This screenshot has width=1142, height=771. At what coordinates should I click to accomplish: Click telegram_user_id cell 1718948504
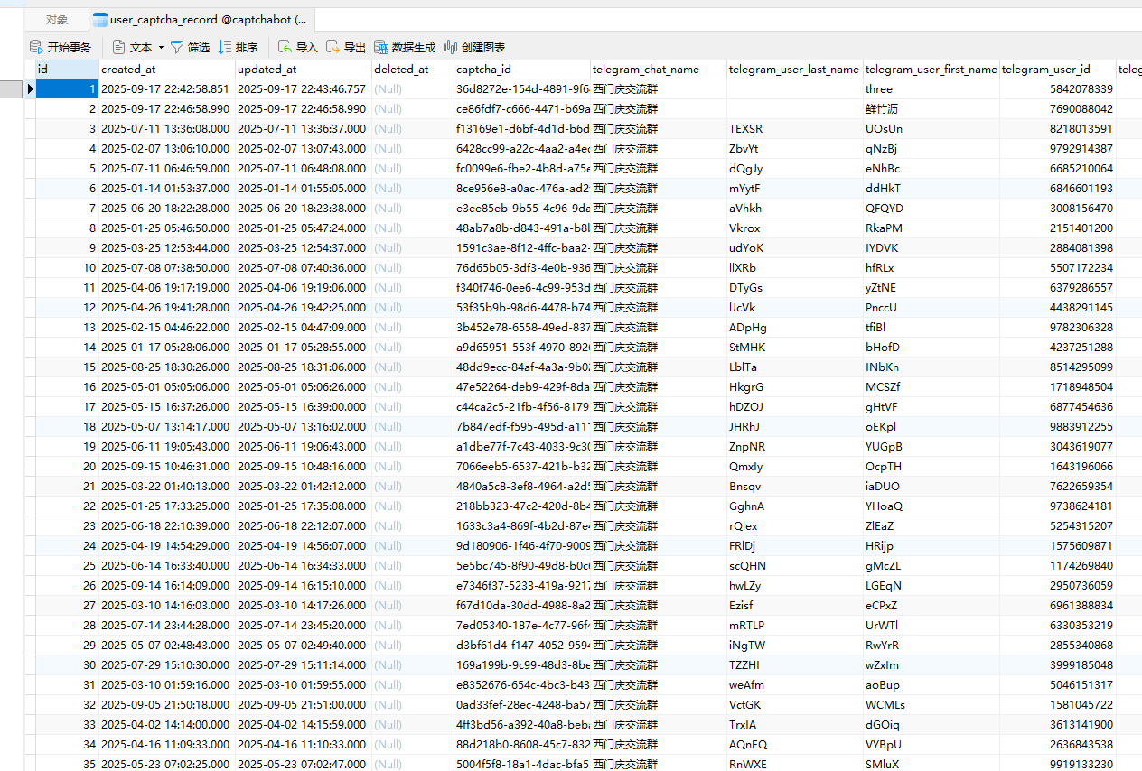point(1058,386)
